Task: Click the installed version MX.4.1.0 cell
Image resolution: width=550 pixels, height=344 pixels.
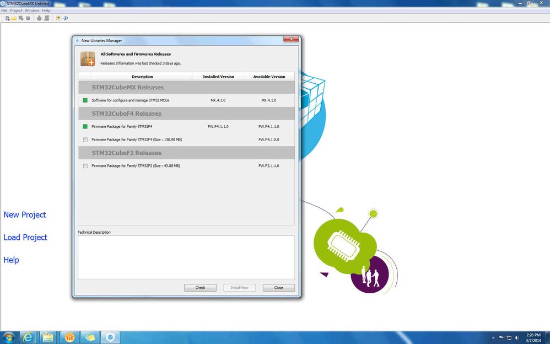Action: pos(218,100)
